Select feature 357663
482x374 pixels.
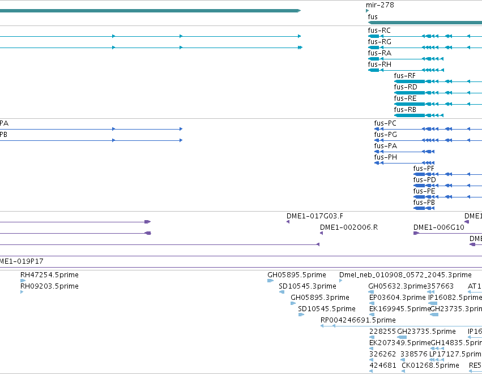440,286
